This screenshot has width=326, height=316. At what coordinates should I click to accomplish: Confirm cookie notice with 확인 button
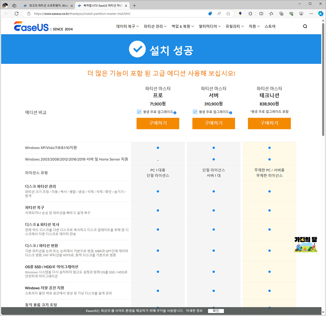coord(216,310)
